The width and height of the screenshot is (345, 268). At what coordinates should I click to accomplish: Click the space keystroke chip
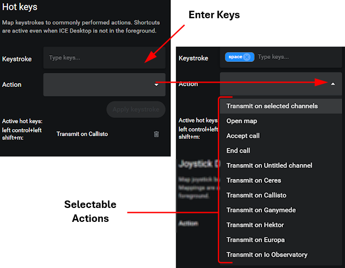coord(235,57)
